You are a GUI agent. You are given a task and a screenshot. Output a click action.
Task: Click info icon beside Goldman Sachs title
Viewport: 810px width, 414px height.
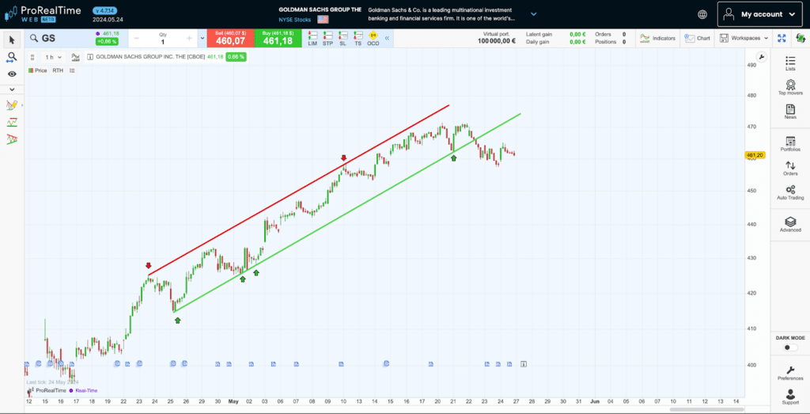90,57
